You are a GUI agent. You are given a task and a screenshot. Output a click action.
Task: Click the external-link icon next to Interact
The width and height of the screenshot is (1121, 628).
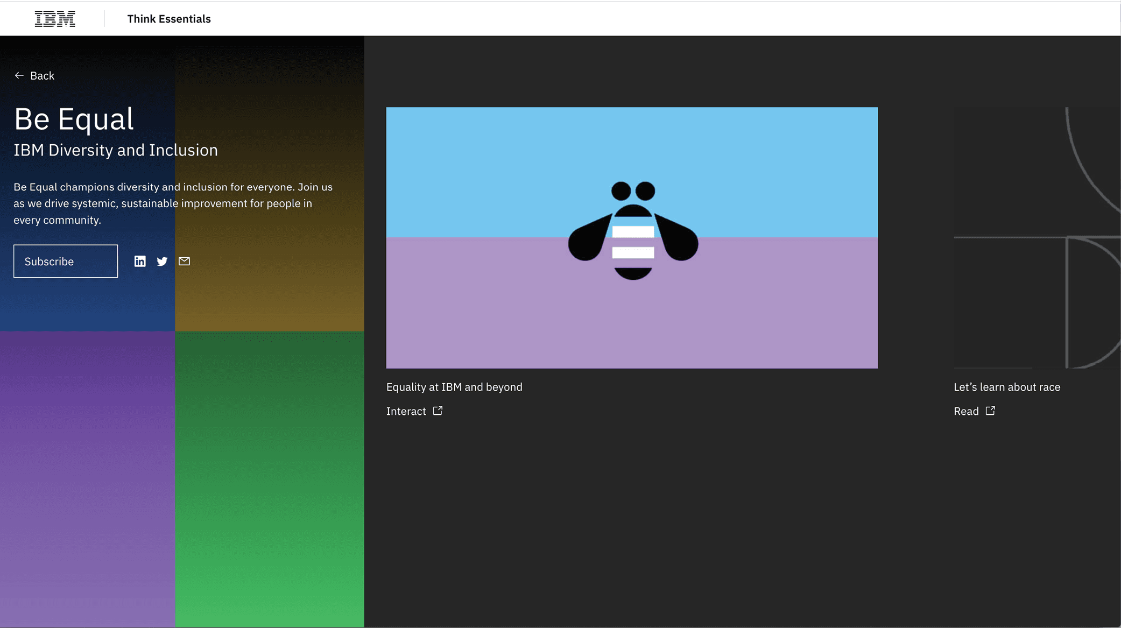(x=438, y=411)
